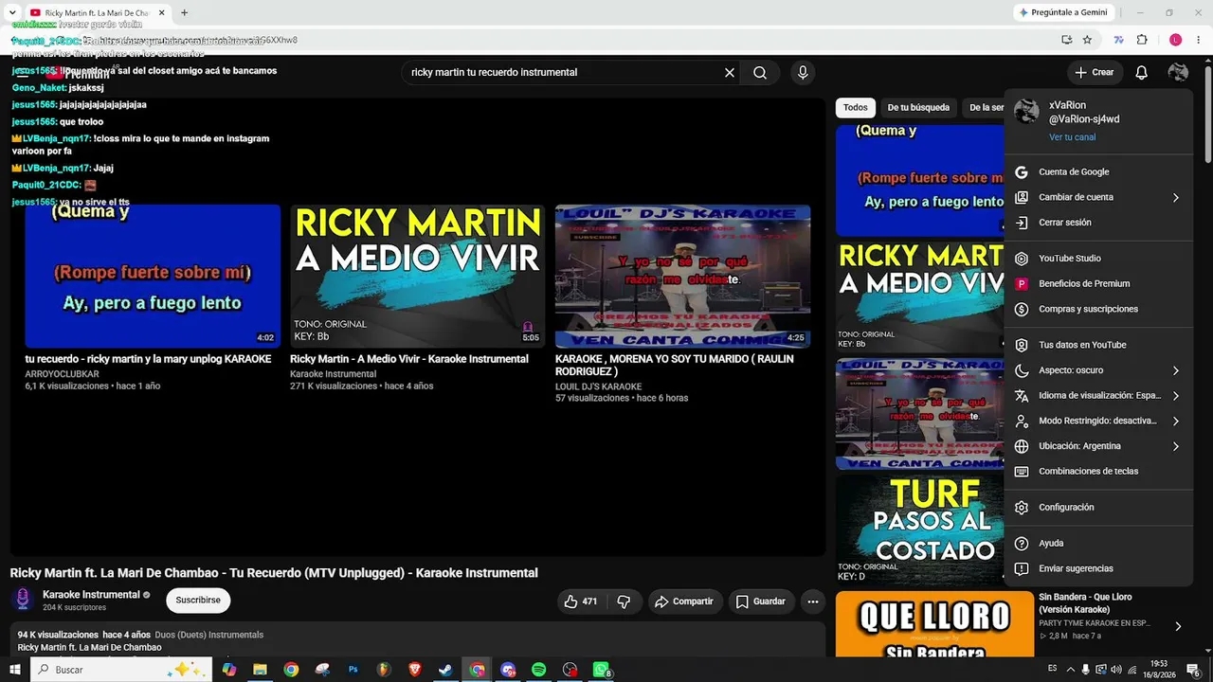The image size is (1213, 682).
Task: Open a new browser tab
Action: (x=184, y=12)
